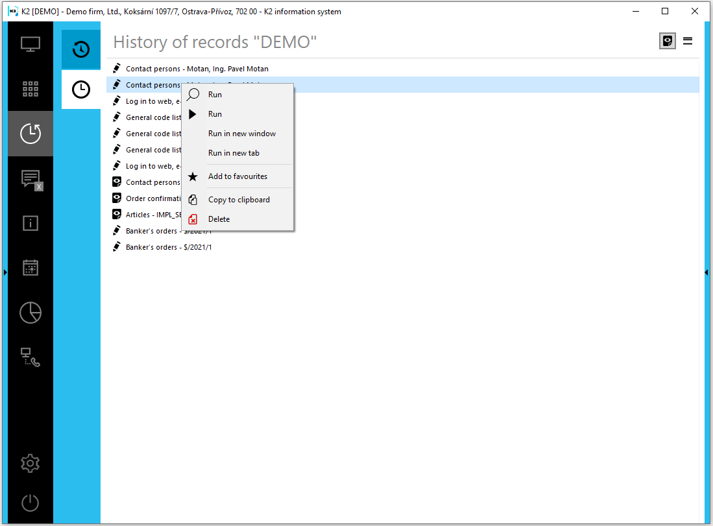The width and height of the screenshot is (713, 526).
Task: Open settings gear in sidebar
Action: click(30, 463)
